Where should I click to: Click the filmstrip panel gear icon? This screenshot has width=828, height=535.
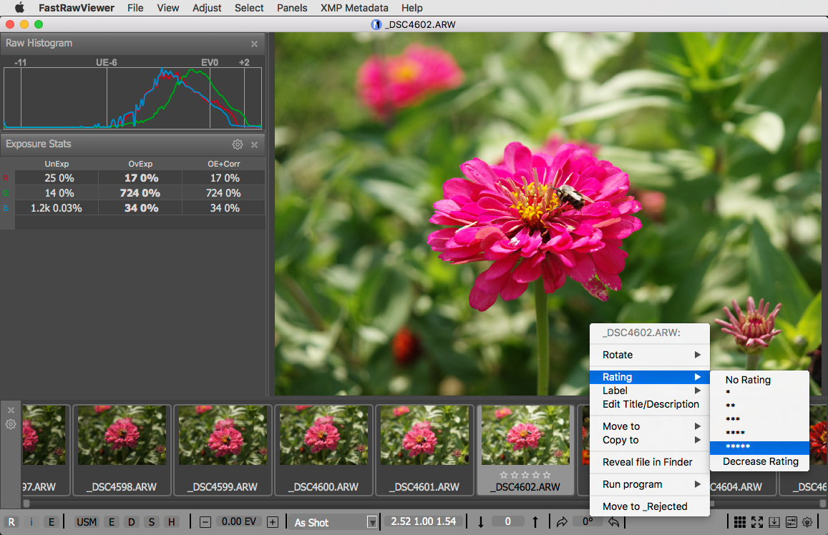[11, 424]
